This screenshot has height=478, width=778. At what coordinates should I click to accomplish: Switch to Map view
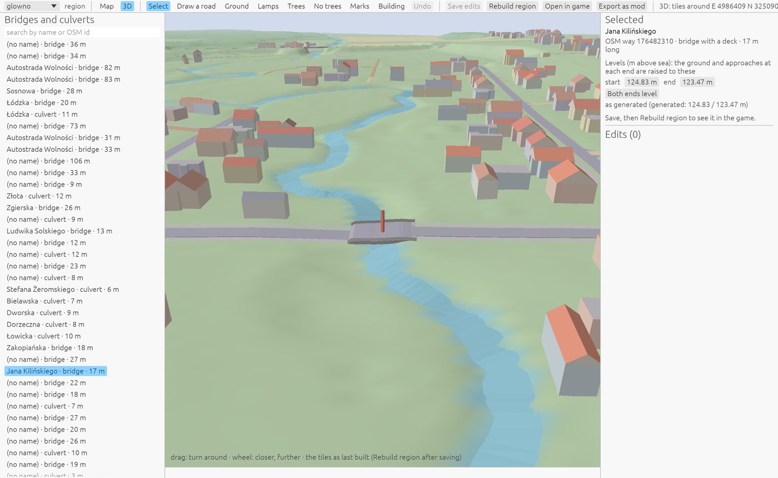[x=107, y=6]
